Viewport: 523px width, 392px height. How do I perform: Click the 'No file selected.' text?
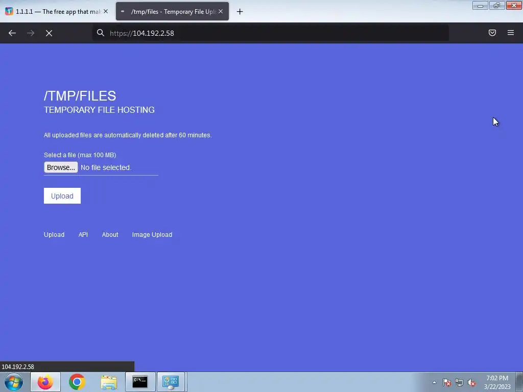click(x=106, y=167)
